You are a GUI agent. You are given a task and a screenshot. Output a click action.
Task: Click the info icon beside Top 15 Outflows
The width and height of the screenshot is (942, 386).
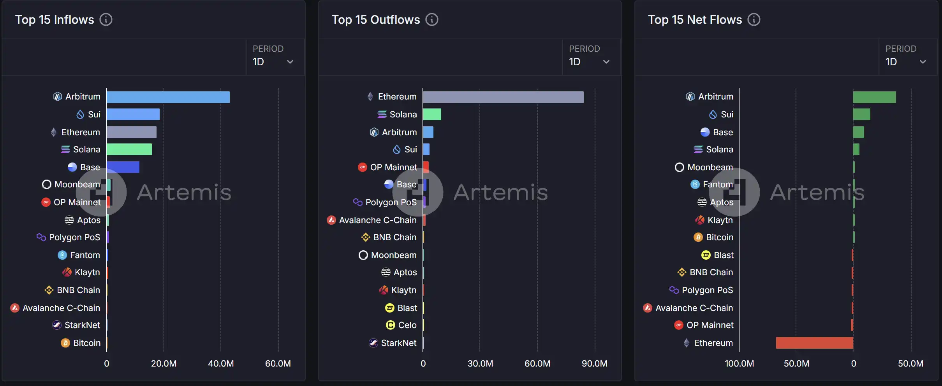(x=431, y=19)
